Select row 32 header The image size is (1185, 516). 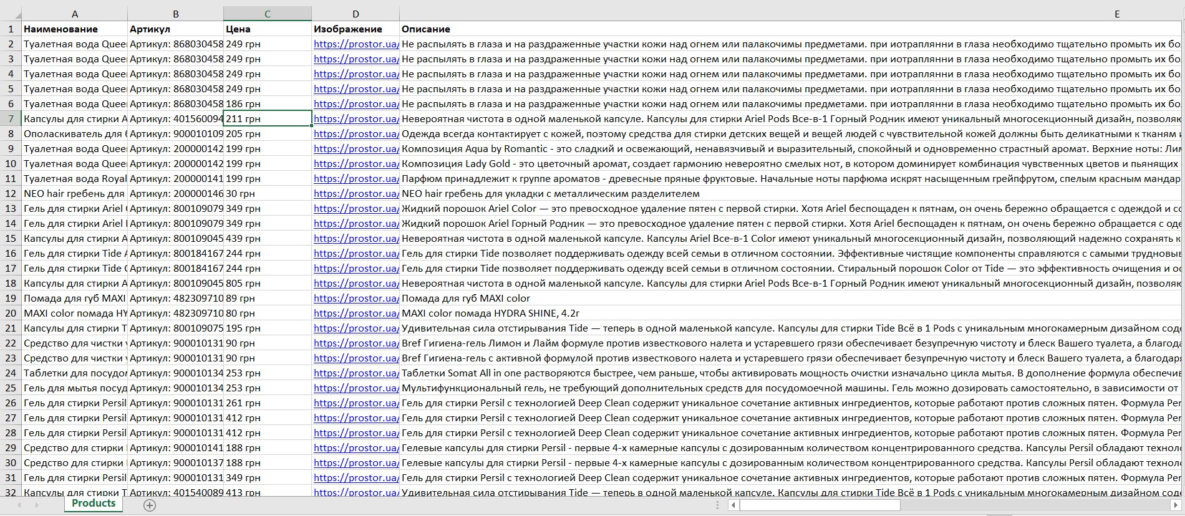pos(11,491)
